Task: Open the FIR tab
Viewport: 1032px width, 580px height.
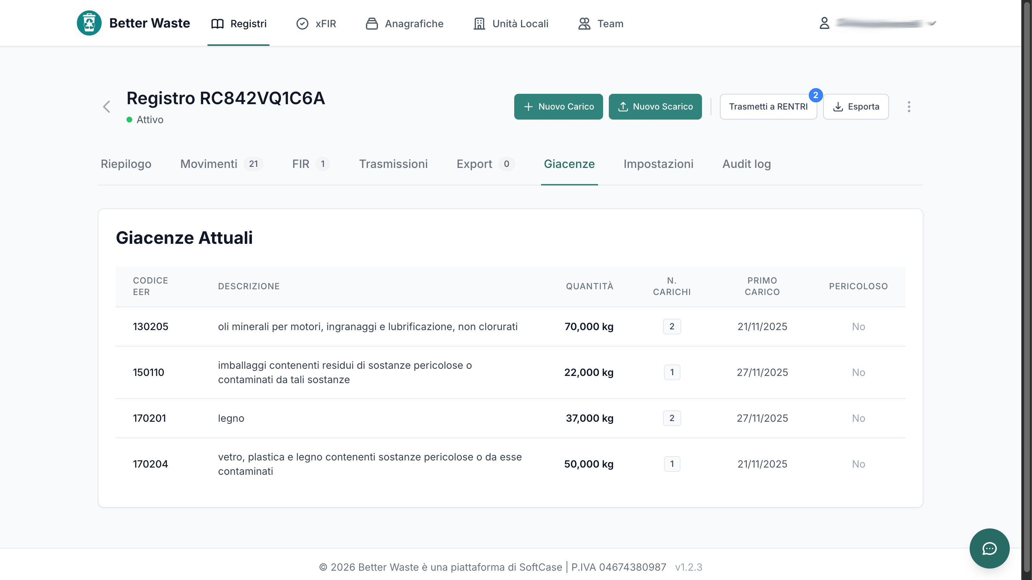Action: click(311, 164)
